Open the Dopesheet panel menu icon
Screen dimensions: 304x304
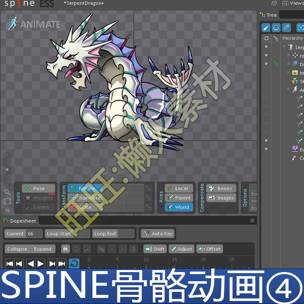click(x=252, y=220)
